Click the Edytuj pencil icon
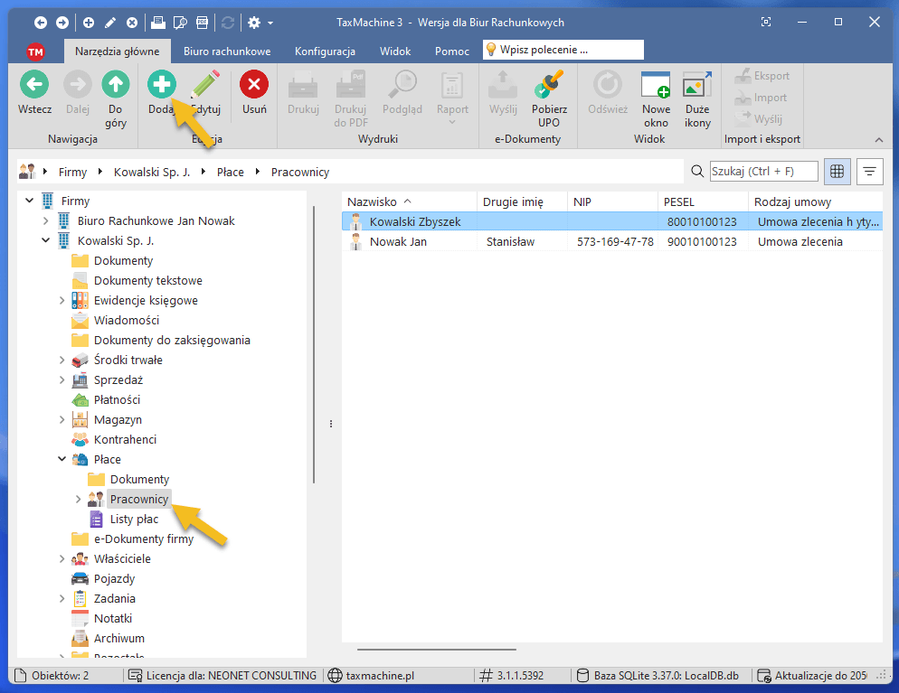Screen dimensions: 899x693 [x=206, y=86]
